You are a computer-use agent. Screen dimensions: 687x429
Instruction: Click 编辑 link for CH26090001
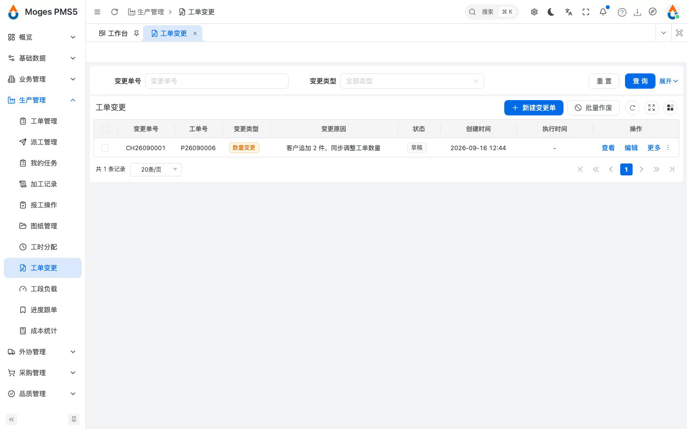631,148
